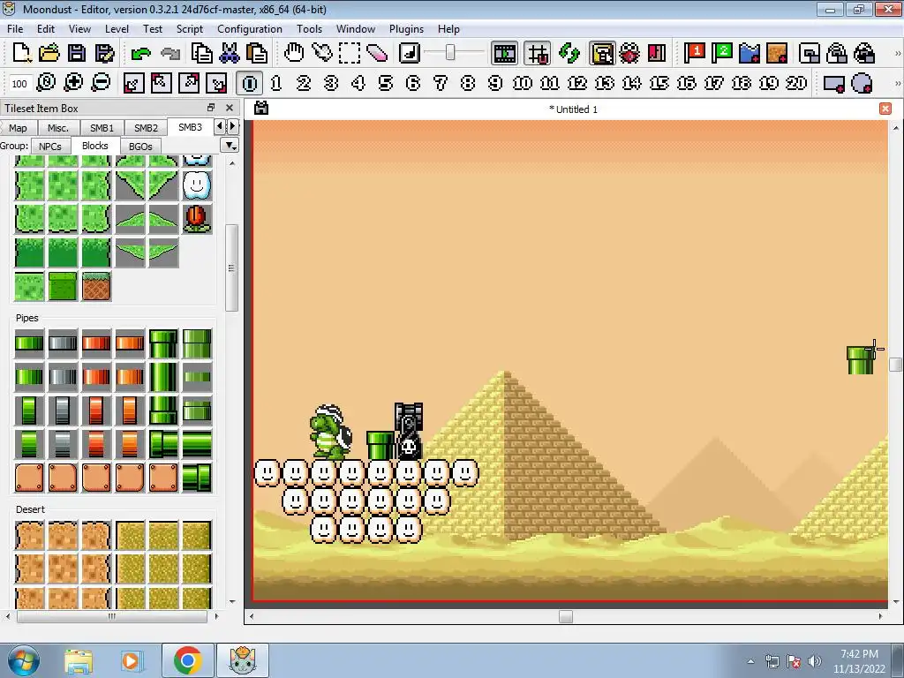Toggle level music playback icon

410,53
